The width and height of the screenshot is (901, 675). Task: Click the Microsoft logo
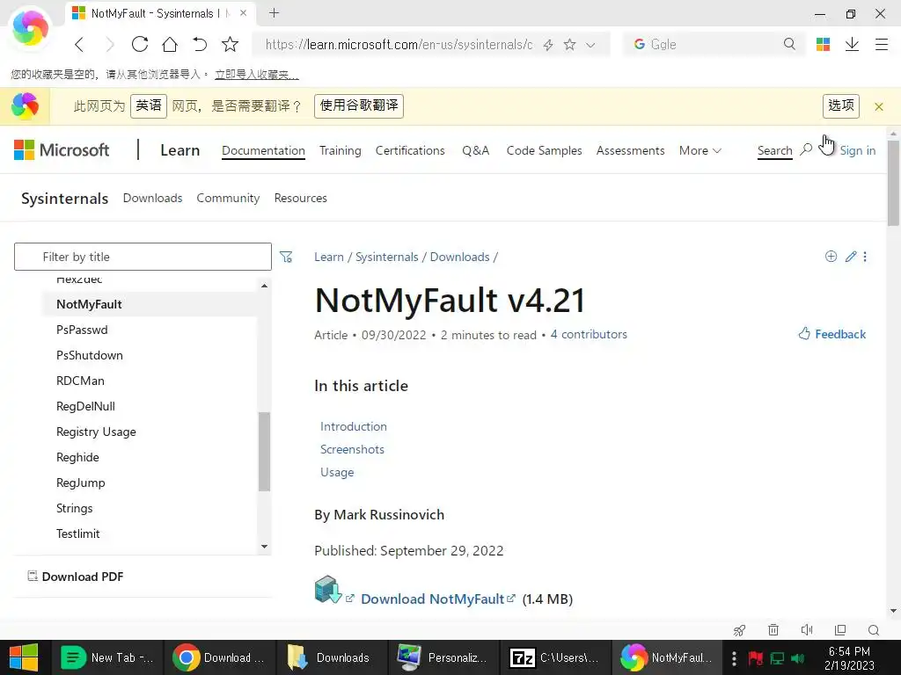click(x=62, y=150)
